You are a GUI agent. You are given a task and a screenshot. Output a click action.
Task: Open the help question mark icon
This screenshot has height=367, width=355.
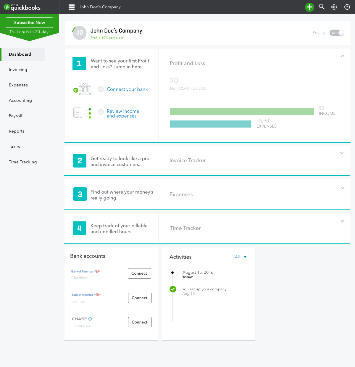click(x=347, y=7)
